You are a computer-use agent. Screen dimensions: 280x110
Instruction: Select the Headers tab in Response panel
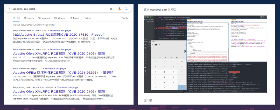point(236,22)
